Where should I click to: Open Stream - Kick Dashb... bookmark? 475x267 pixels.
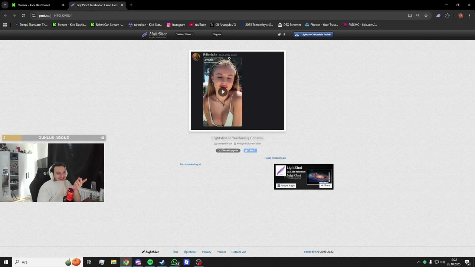69,25
